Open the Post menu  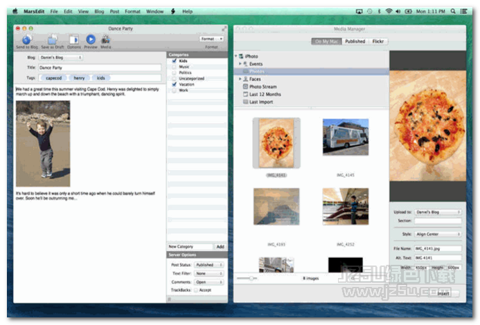pyautogui.click(x=114, y=11)
